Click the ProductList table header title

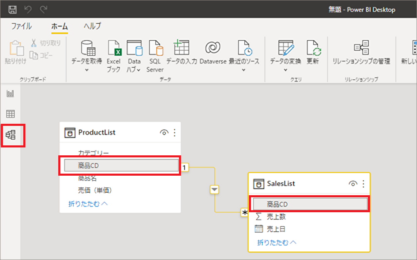[97, 132]
